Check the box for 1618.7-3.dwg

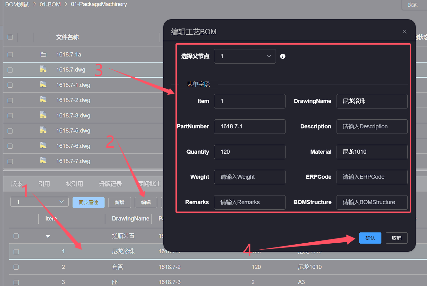click(10, 116)
